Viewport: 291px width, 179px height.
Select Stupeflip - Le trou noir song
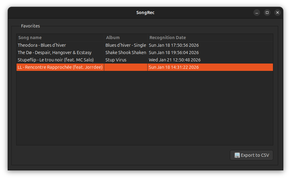click(x=56, y=60)
